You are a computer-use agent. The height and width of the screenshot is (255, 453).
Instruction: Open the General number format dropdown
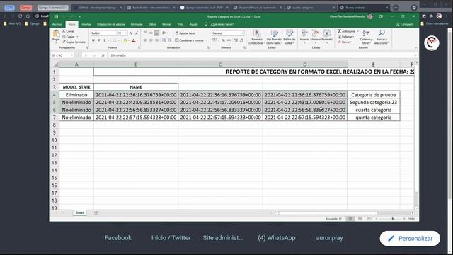click(x=242, y=33)
